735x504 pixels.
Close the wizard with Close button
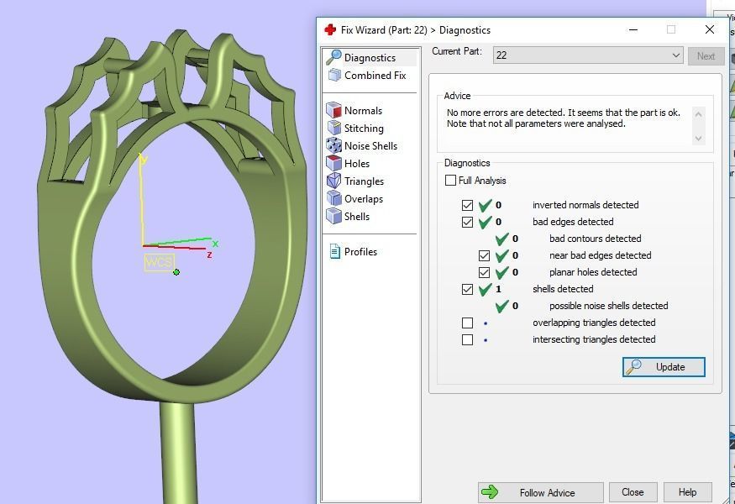click(x=633, y=492)
